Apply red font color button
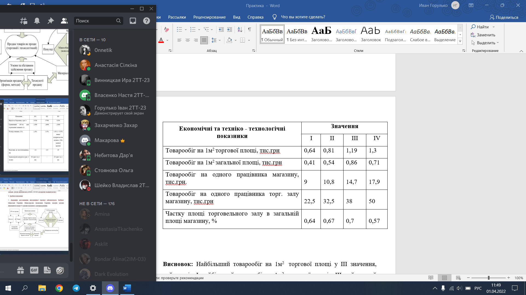Viewport: 526px width, 295px height. coord(161,40)
